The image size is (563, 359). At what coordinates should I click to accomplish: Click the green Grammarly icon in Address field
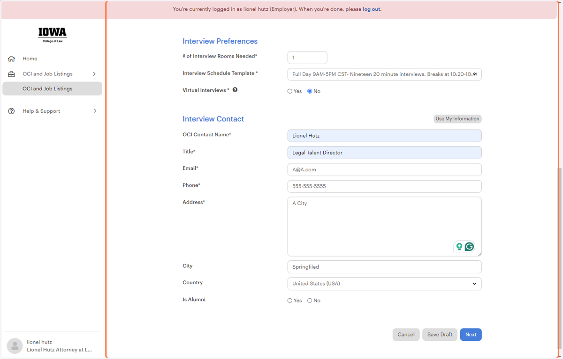pos(469,247)
